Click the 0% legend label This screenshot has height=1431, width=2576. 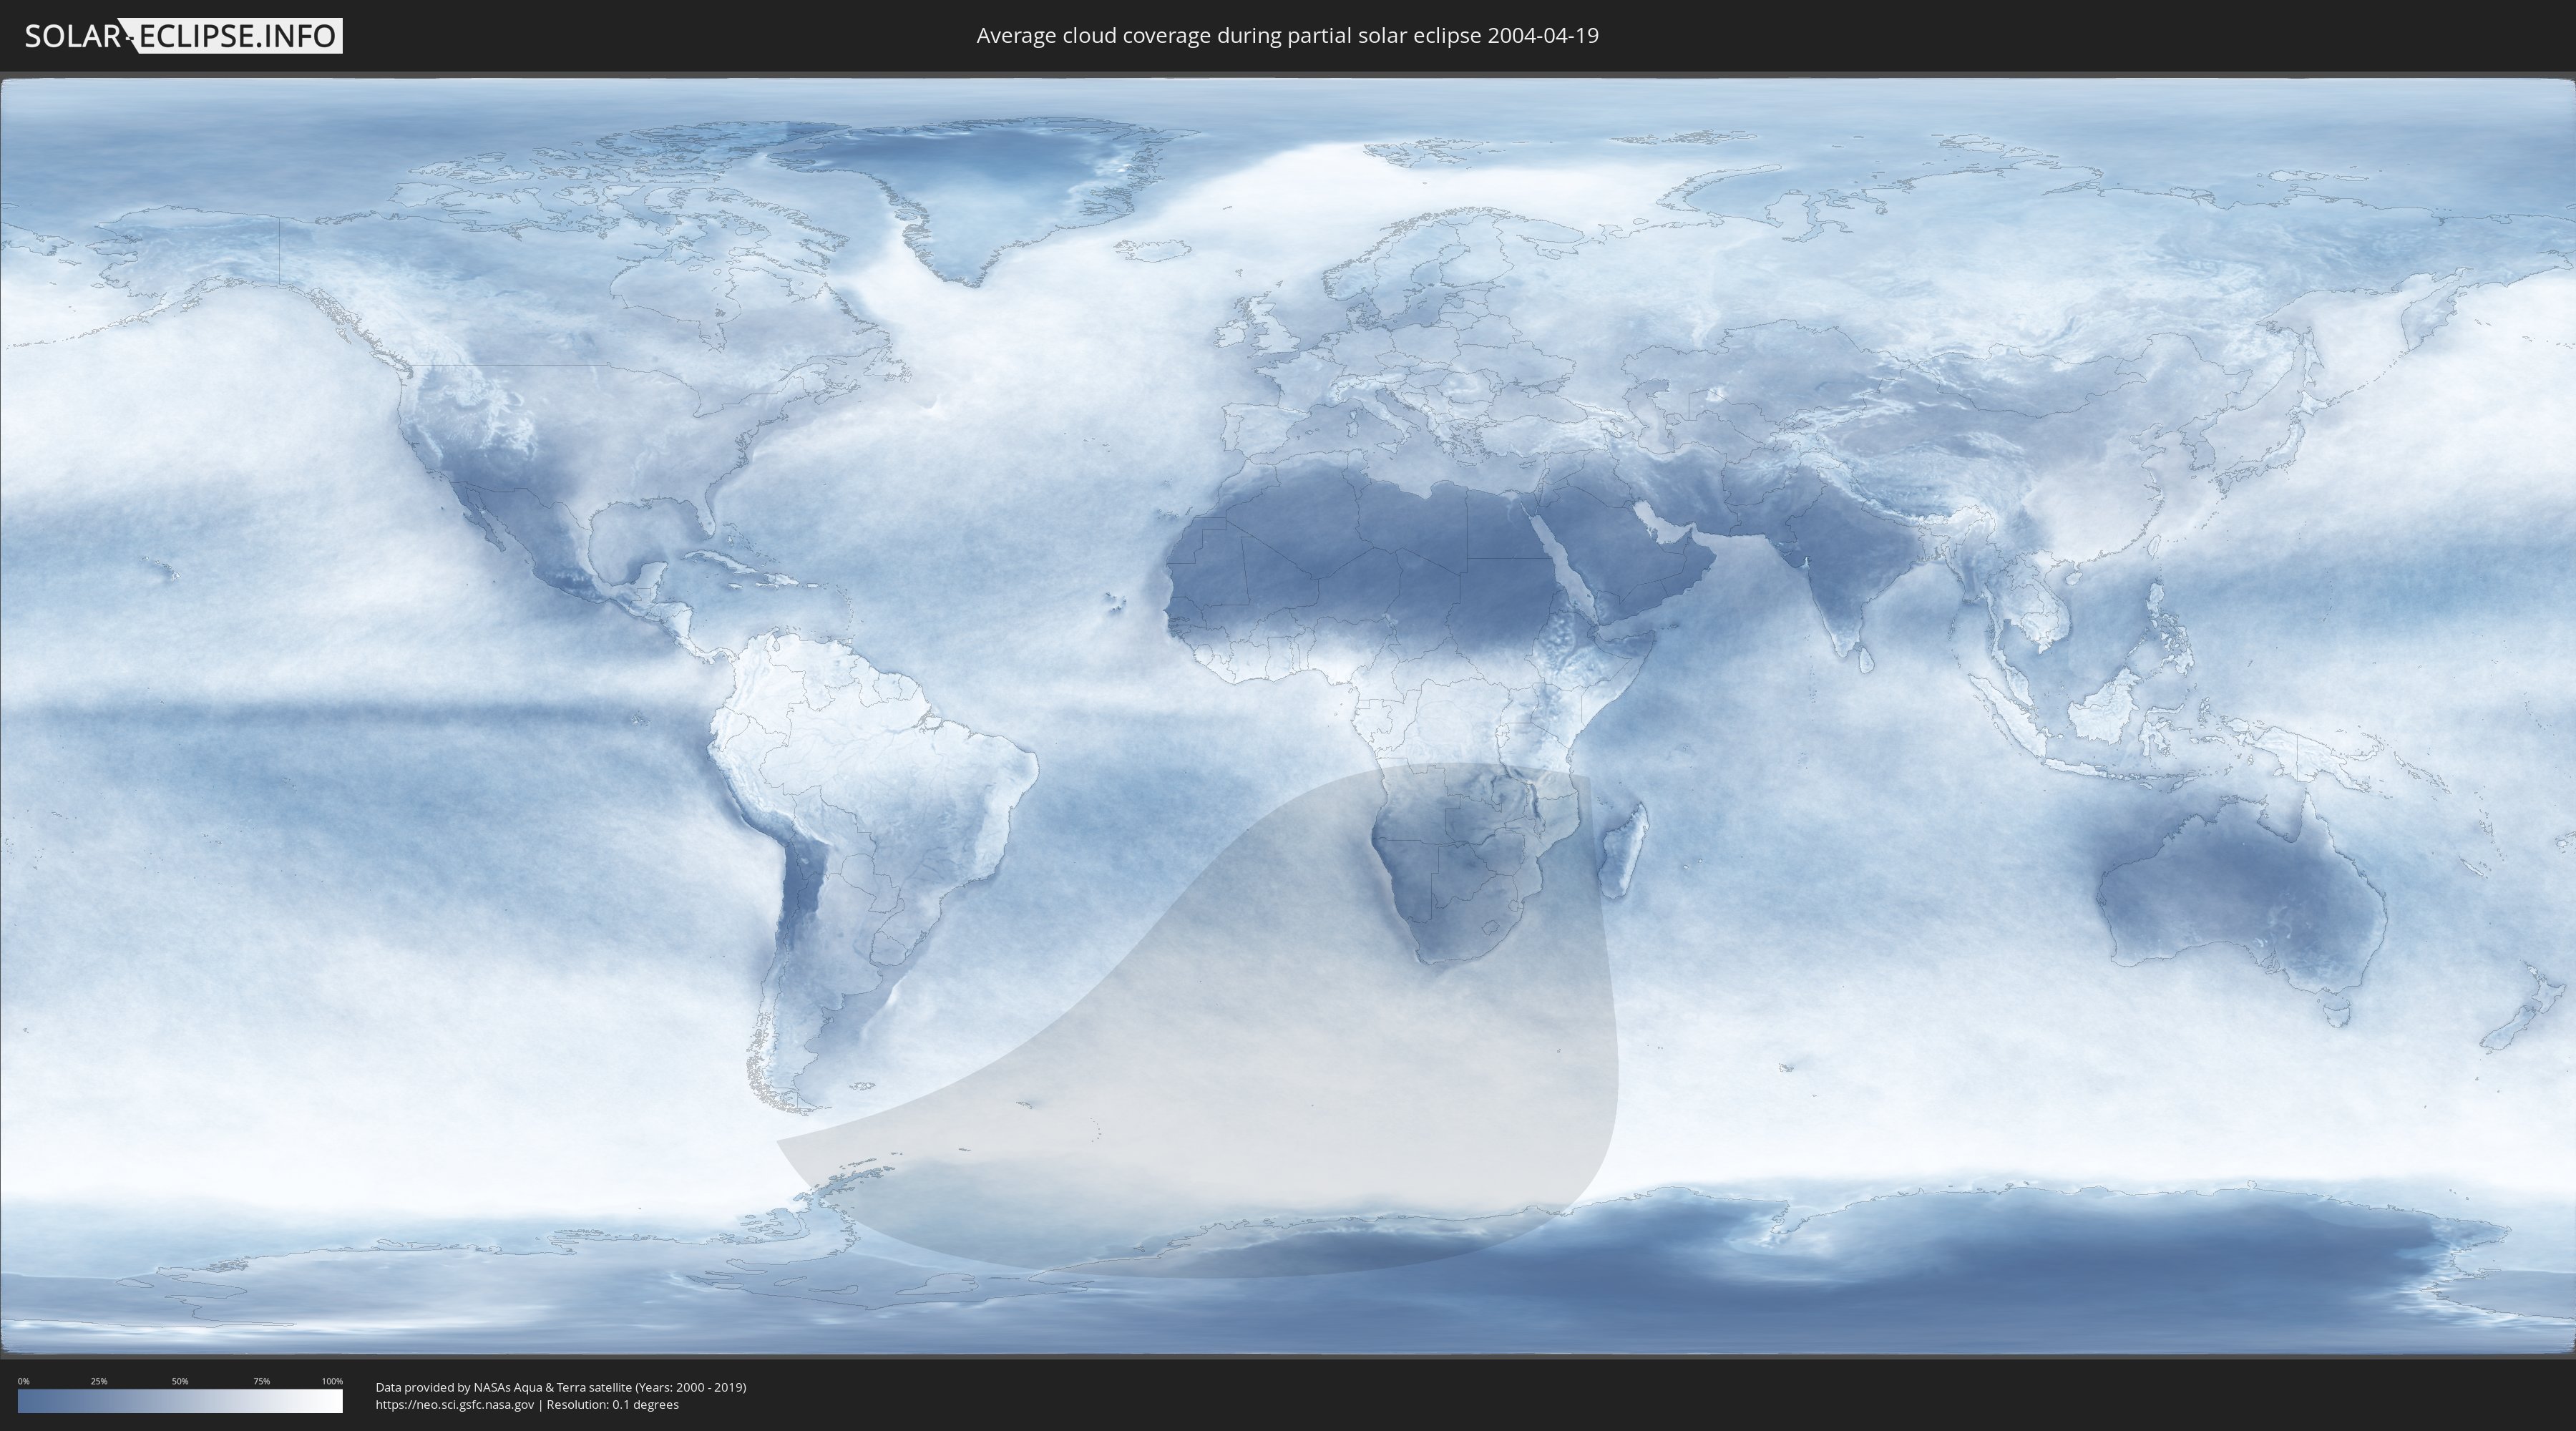[x=23, y=1381]
